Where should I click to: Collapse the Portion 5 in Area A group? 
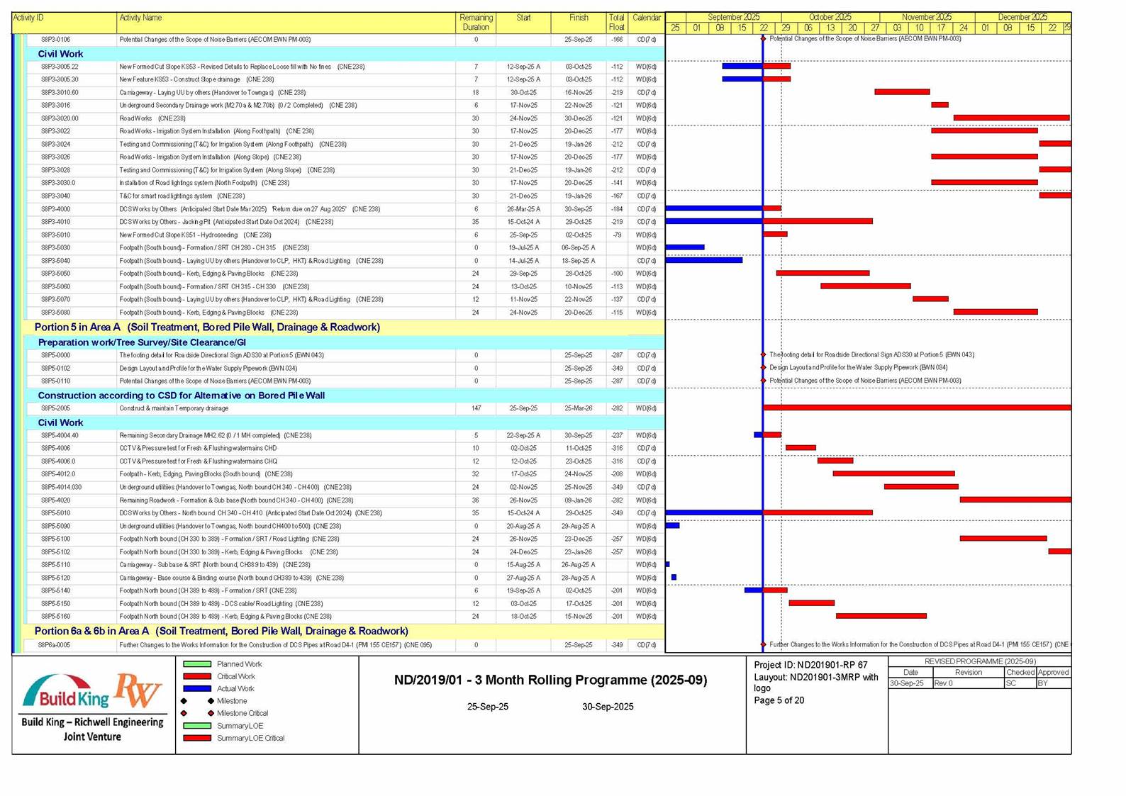point(207,327)
